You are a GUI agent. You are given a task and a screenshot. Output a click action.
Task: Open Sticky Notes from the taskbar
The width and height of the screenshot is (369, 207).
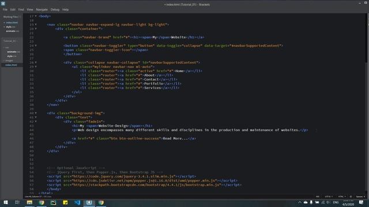(x=65, y=202)
